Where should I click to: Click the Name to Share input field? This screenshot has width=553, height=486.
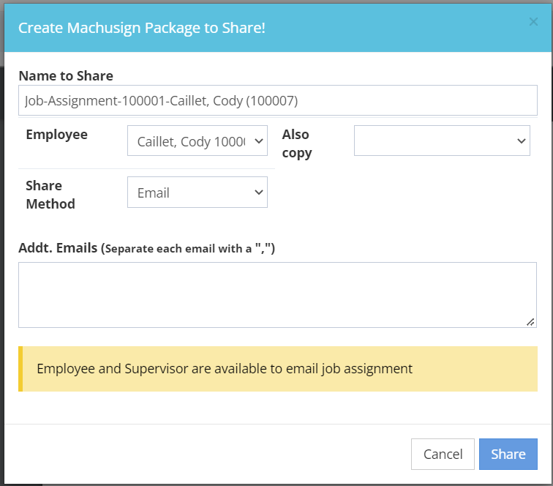278,100
